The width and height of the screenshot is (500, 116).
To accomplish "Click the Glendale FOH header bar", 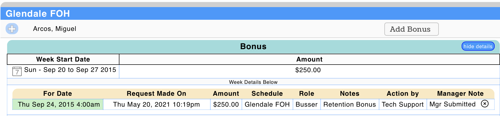I will click(38, 14).
